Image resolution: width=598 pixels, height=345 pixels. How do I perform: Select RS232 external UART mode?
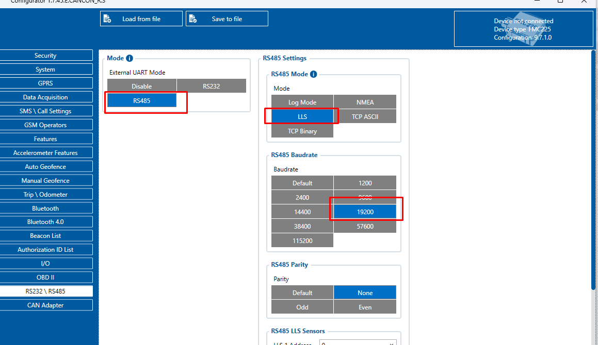[211, 86]
